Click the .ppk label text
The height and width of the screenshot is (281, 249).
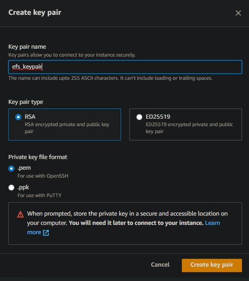click(x=23, y=187)
